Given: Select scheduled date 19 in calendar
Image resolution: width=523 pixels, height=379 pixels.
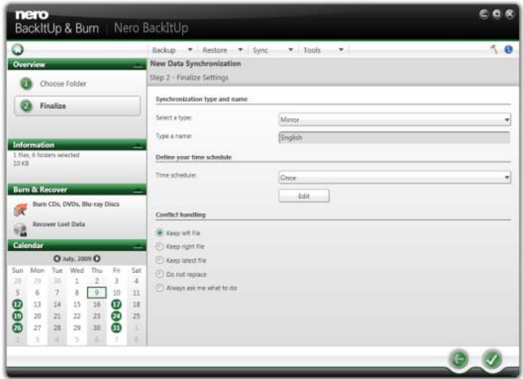Looking at the screenshot, I should (x=18, y=316).
